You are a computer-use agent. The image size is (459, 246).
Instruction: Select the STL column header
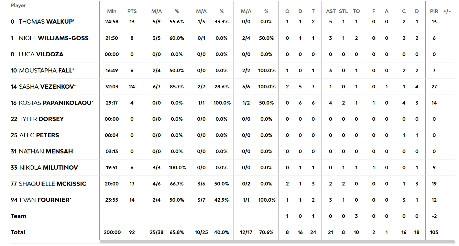point(344,11)
